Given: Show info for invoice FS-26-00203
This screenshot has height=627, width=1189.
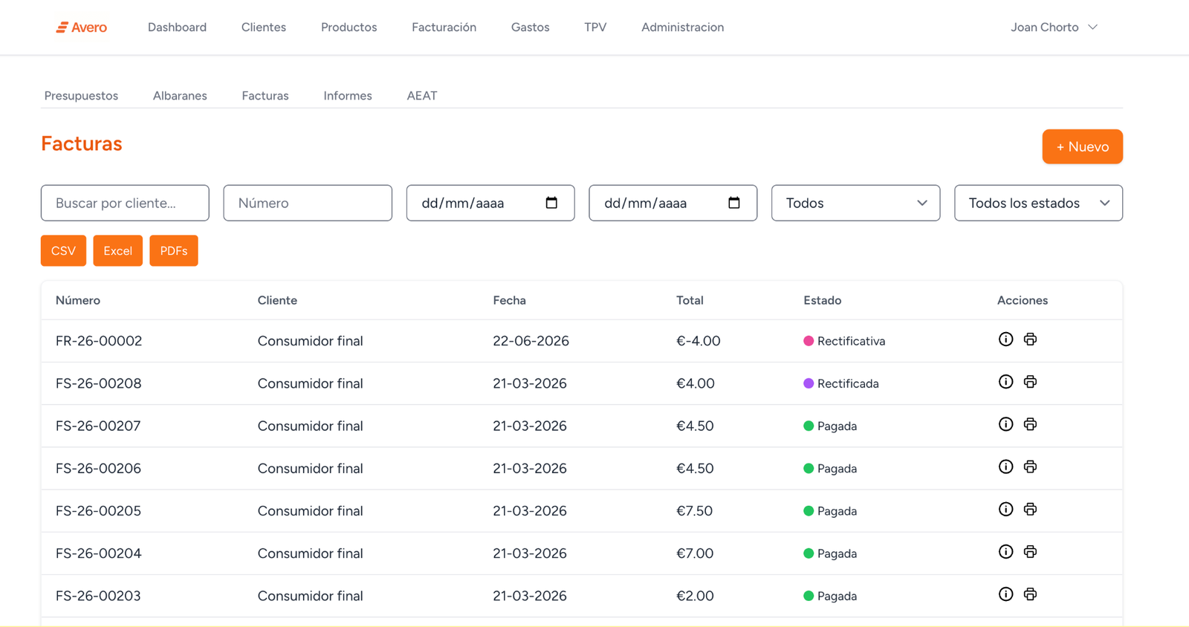Looking at the screenshot, I should pos(1005,594).
